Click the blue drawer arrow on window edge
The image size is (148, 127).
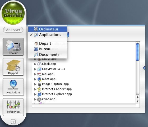pyautogui.click(x=144, y=68)
